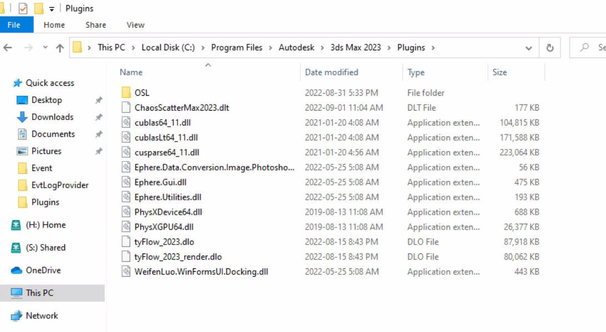
Task: Select cusparse64_11.dll file icon
Action: (126, 152)
